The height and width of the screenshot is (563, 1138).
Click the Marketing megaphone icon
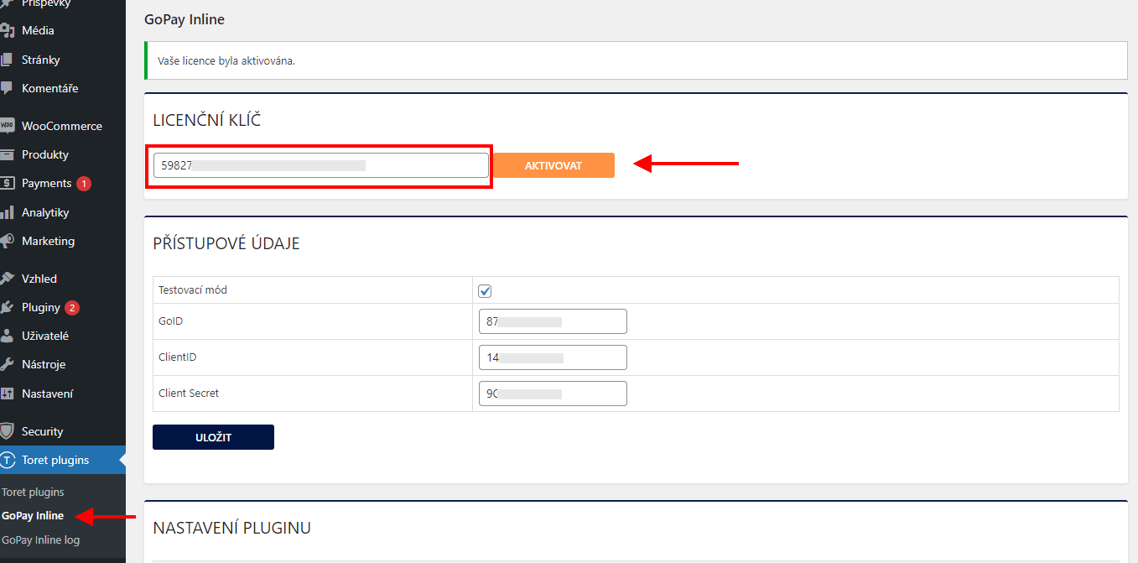point(8,241)
